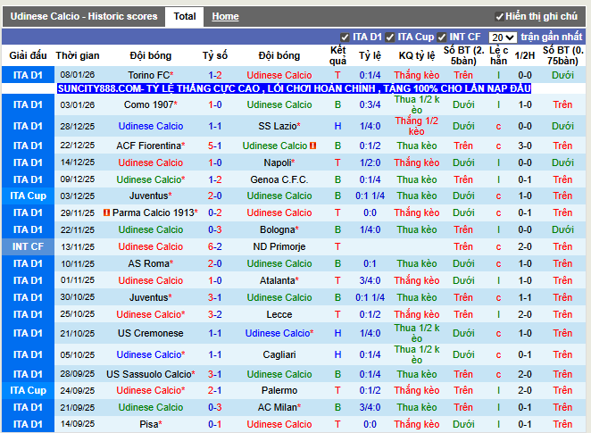591x433 pixels.
Task: Open Napoli team link
Action: click(279, 162)
